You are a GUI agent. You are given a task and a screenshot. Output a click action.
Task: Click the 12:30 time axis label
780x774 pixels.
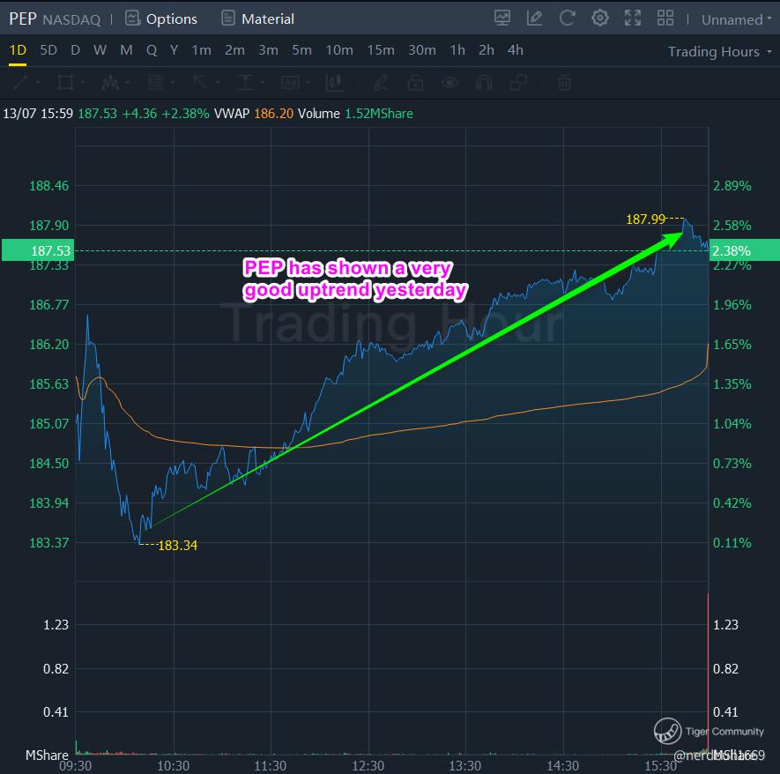coord(368,765)
